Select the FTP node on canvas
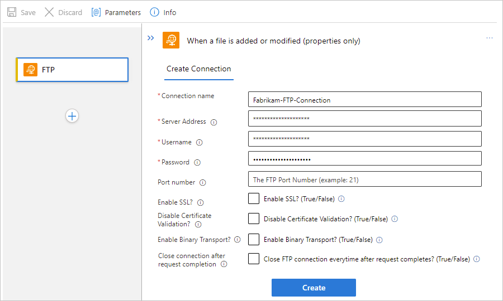 73,70
